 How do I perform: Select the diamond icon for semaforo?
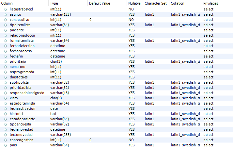[6, 67]
